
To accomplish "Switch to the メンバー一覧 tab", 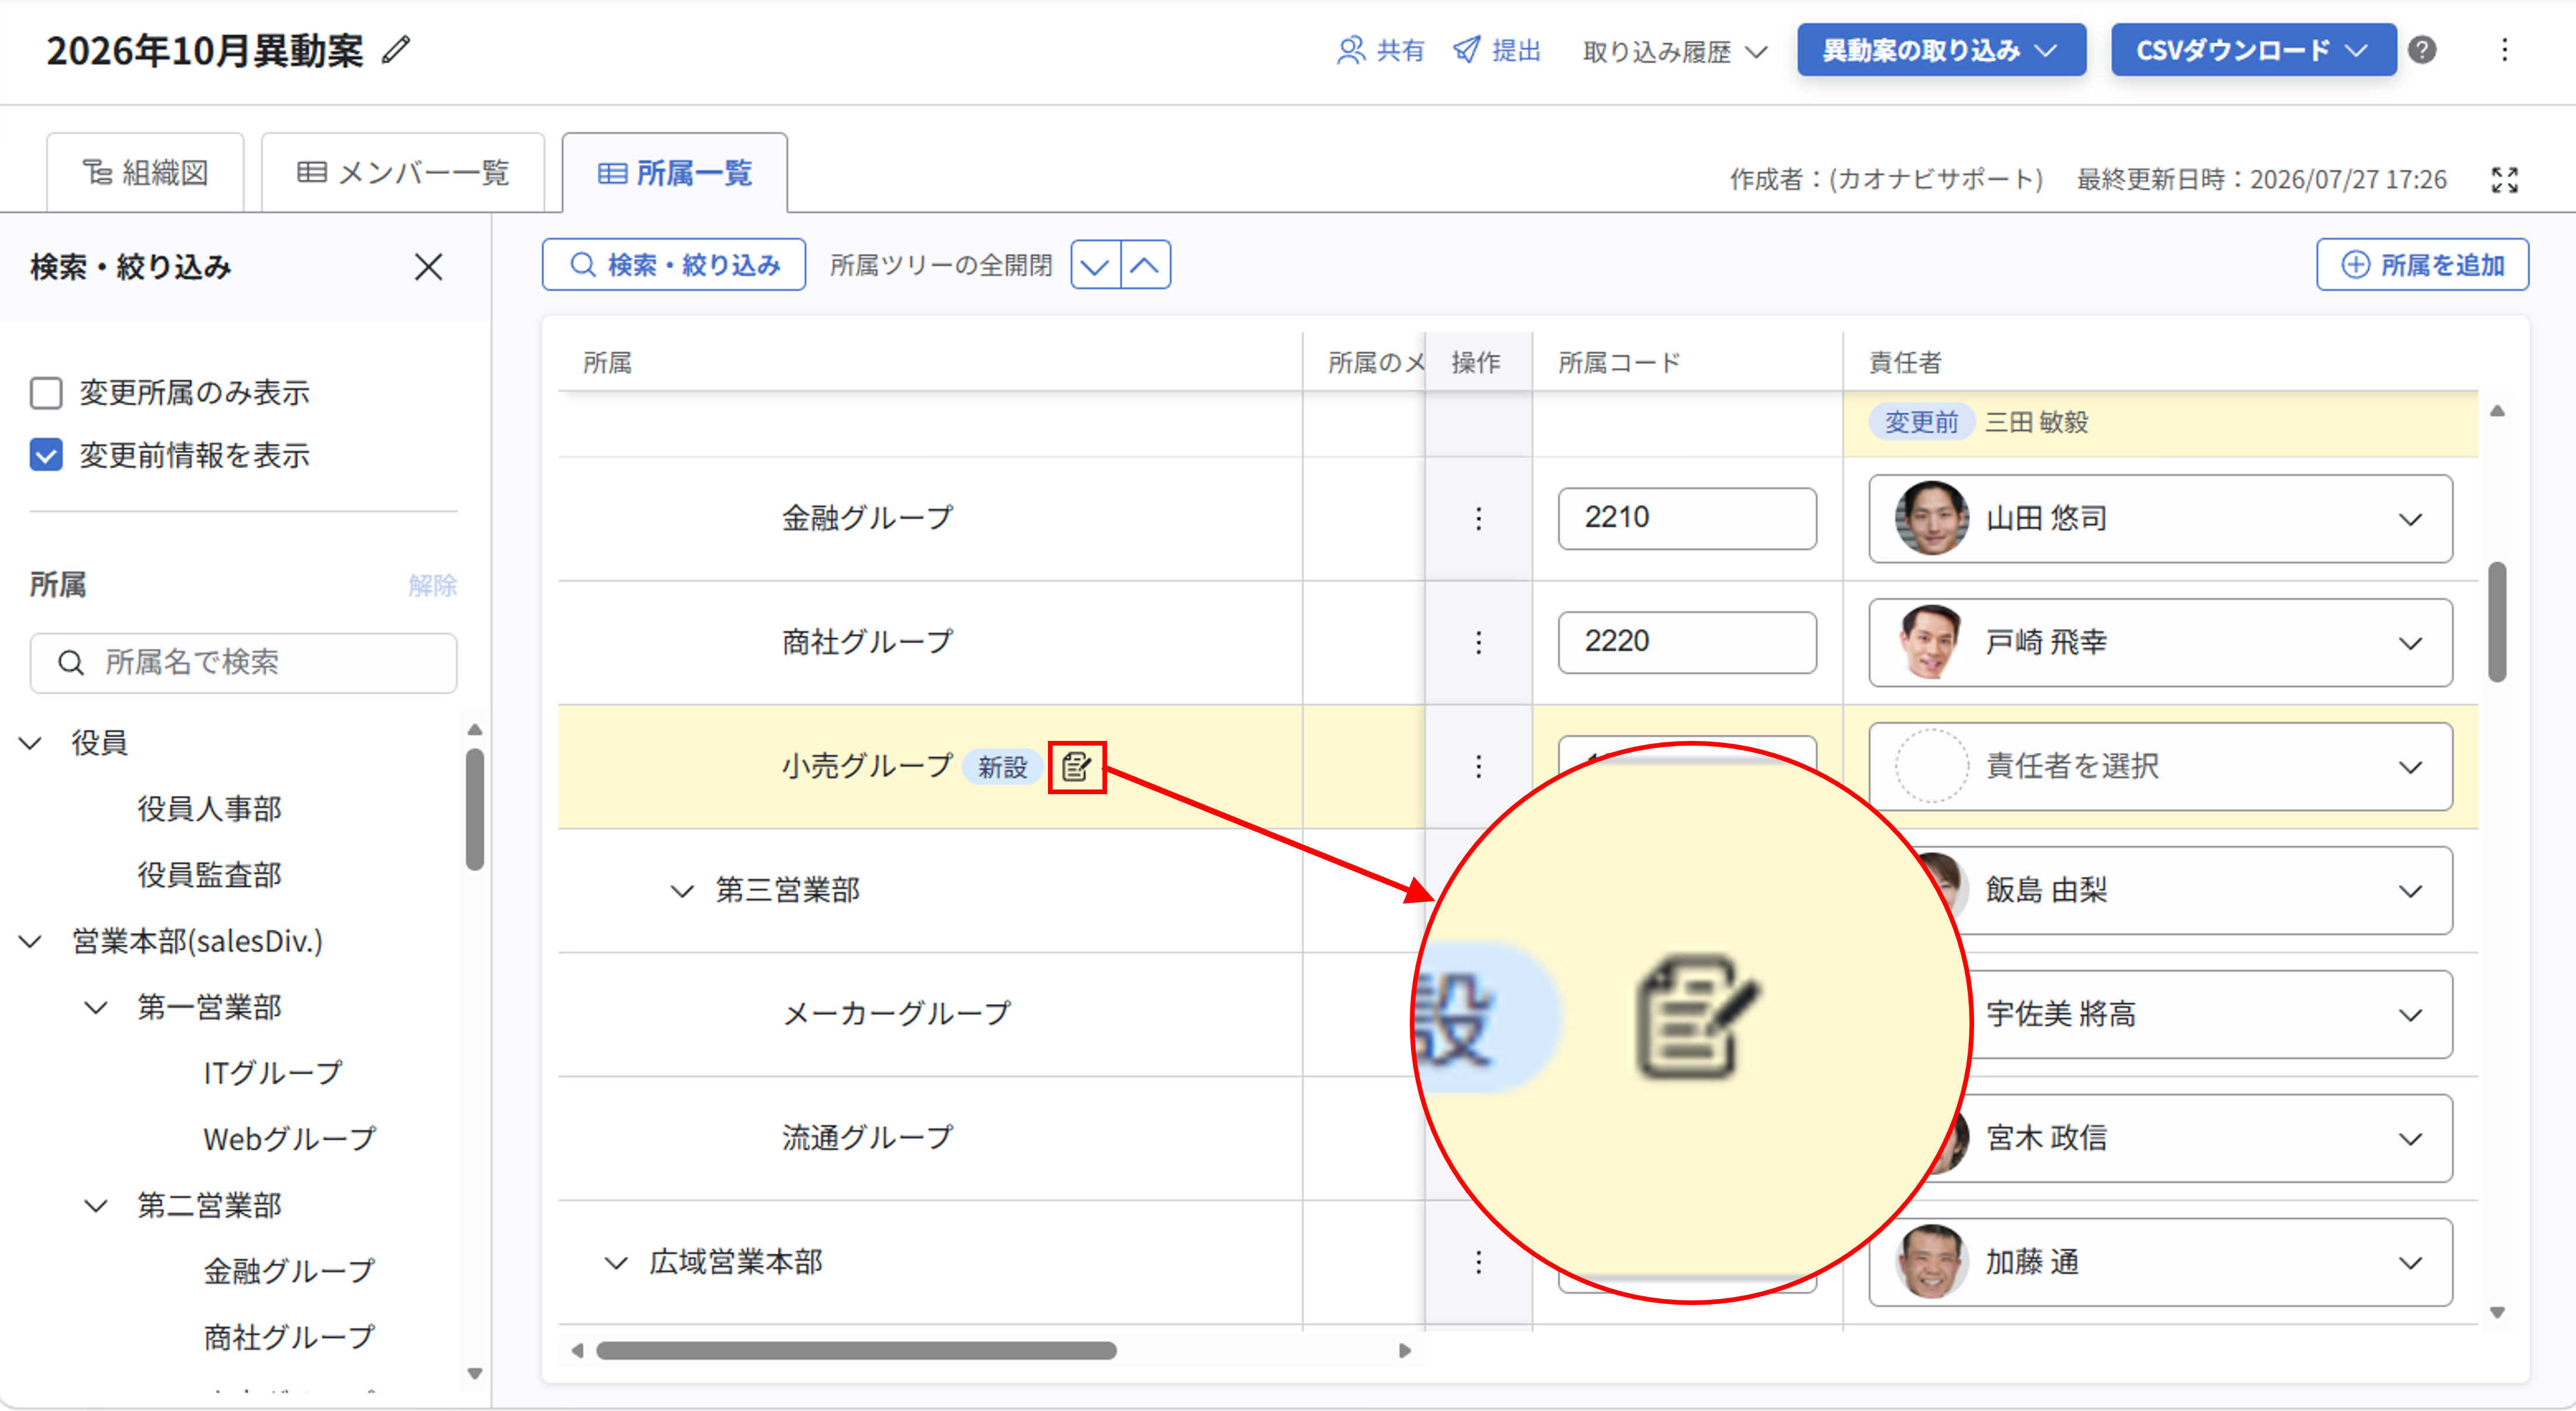I will coord(403,173).
